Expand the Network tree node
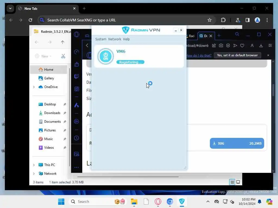 coord(34,174)
